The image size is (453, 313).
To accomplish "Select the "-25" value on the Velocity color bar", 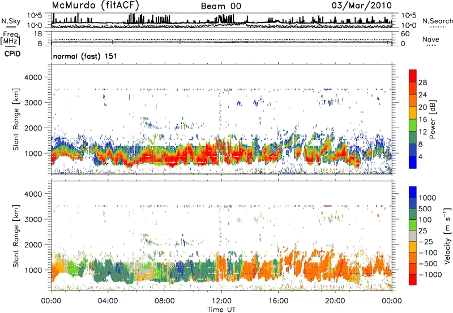I will tap(425, 242).
